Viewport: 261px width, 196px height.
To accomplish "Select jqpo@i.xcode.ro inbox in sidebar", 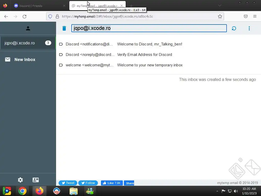I will click(28, 43).
